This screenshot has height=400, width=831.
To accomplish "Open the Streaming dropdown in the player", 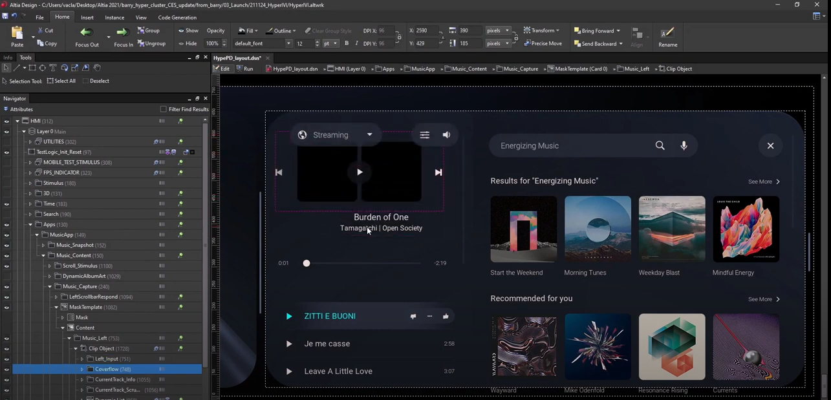I will coord(369,134).
